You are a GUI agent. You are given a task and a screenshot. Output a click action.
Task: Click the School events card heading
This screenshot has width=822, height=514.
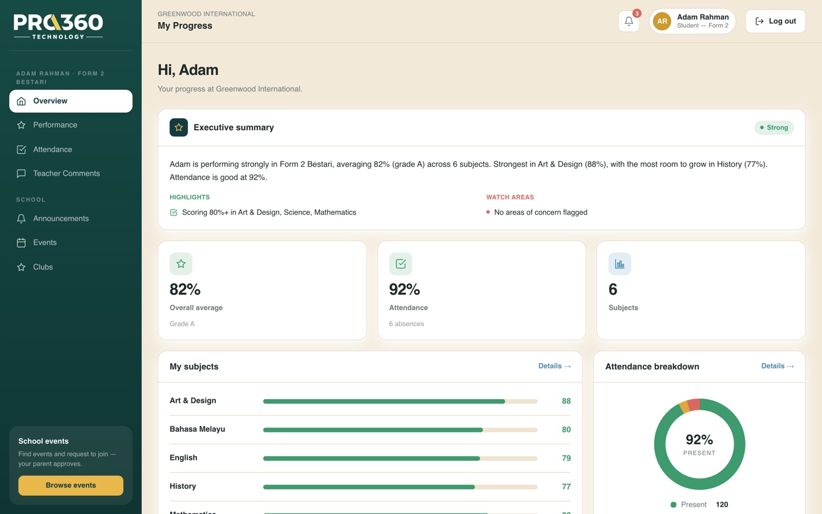(43, 441)
